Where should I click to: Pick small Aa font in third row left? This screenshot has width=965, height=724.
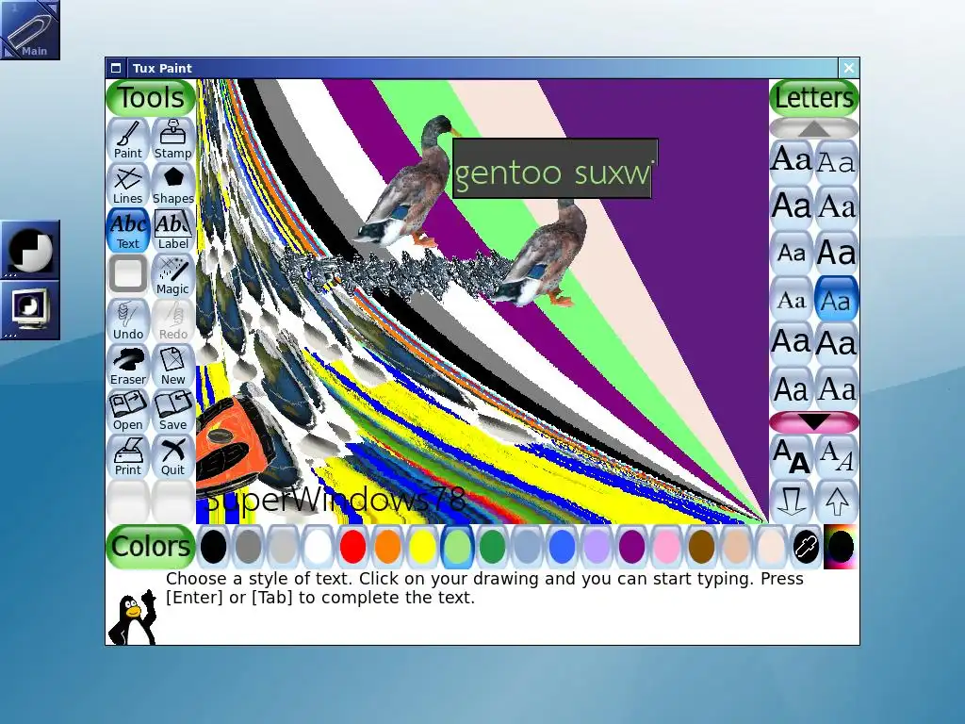tap(792, 253)
